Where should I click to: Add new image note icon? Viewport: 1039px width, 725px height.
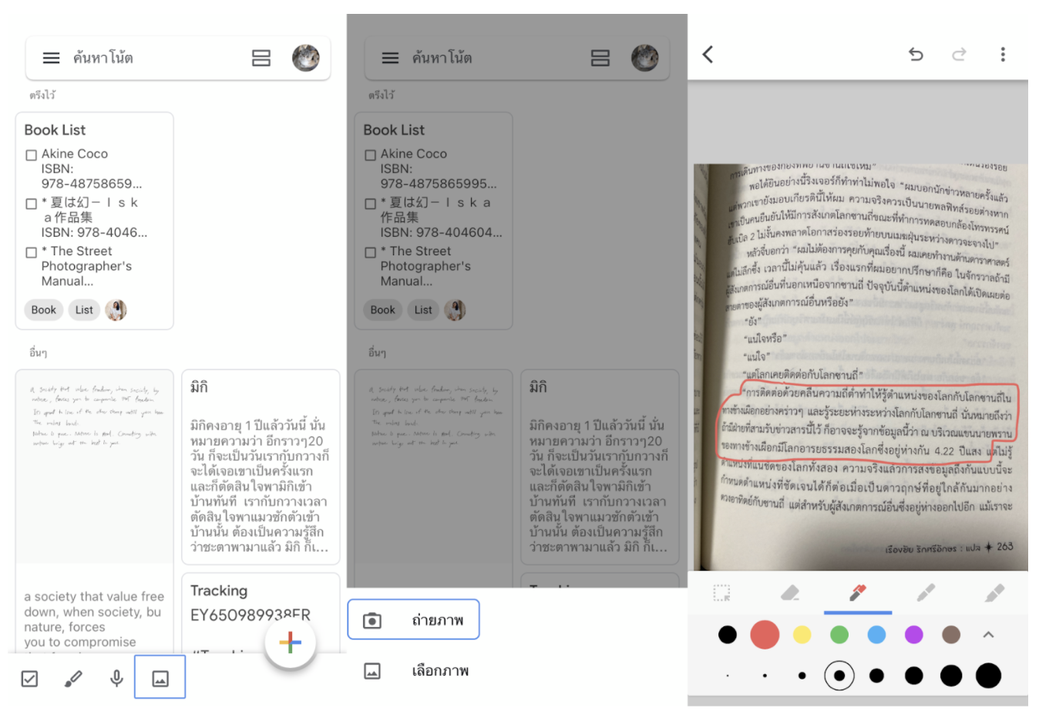[x=160, y=679]
